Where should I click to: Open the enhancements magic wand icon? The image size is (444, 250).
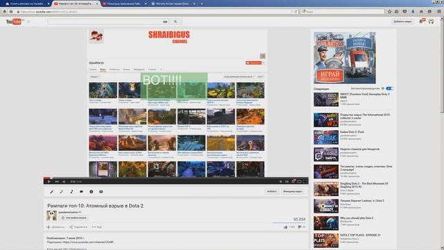[62, 192]
